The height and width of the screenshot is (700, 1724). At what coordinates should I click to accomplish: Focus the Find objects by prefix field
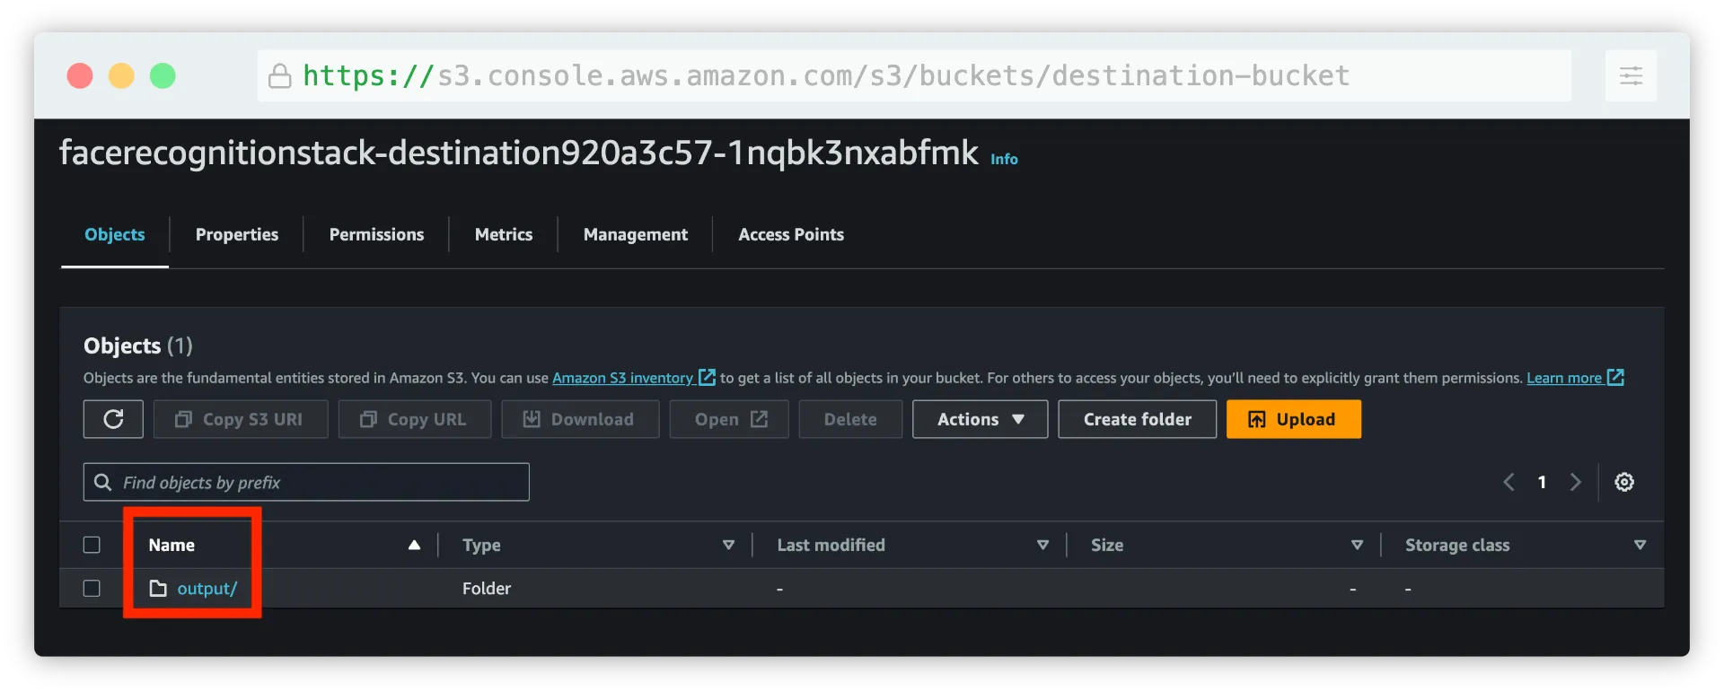[306, 482]
